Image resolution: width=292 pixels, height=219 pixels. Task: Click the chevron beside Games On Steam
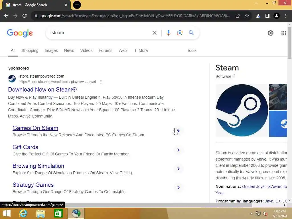tap(179, 131)
